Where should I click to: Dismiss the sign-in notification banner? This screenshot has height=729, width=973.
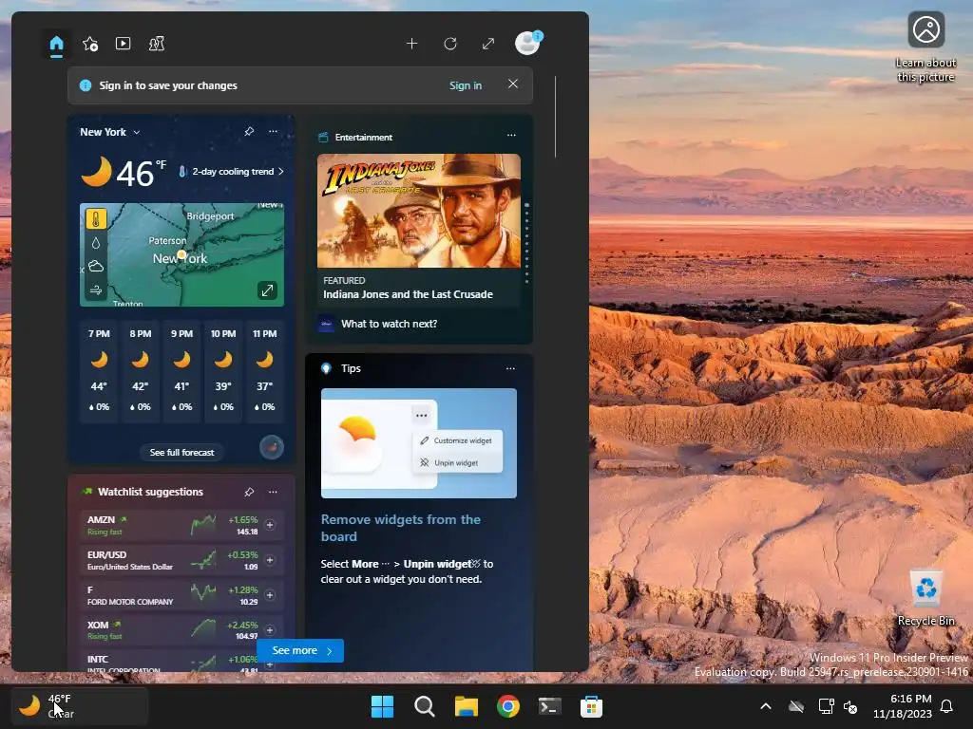coord(512,84)
